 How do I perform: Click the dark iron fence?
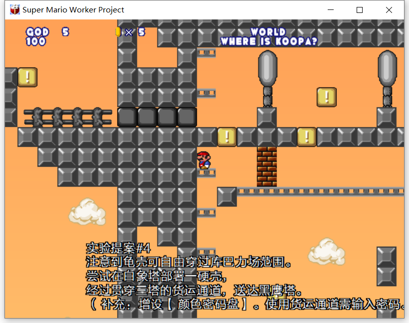pyautogui.click(x=68, y=117)
